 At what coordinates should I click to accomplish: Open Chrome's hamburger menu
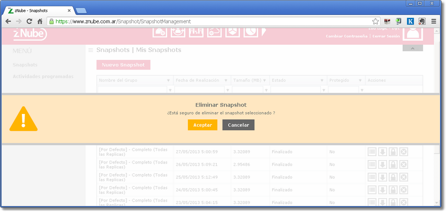(x=434, y=21)
